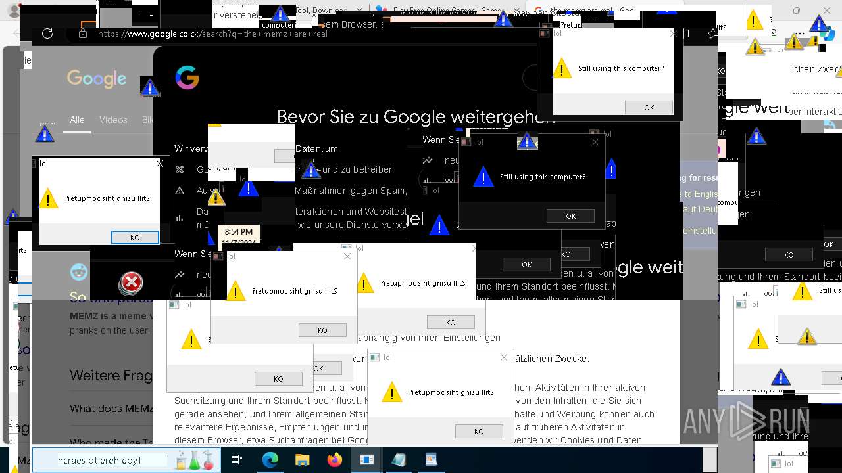Click the red error X icon
The width and height of the screenshot is (842, 473).
point(132,283)
